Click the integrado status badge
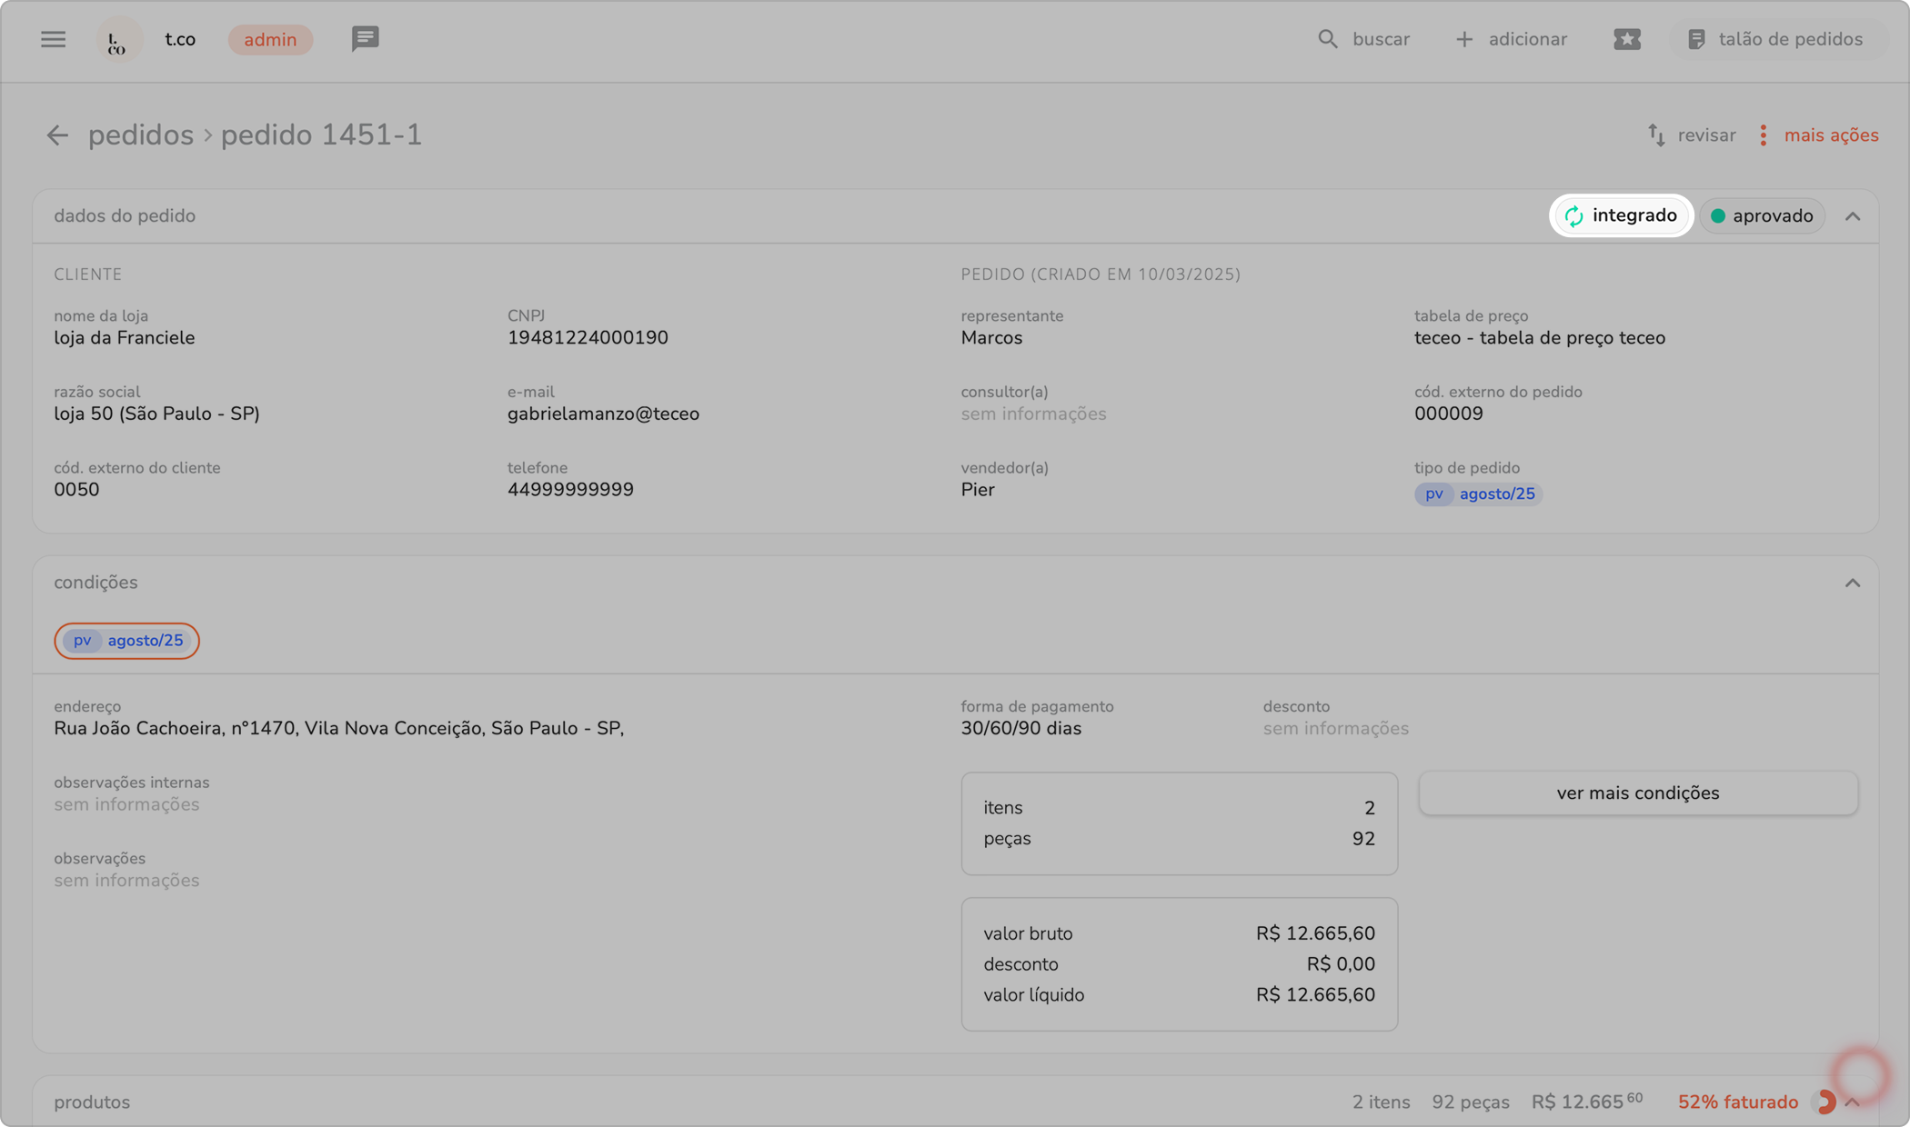 coord(1621,215)
